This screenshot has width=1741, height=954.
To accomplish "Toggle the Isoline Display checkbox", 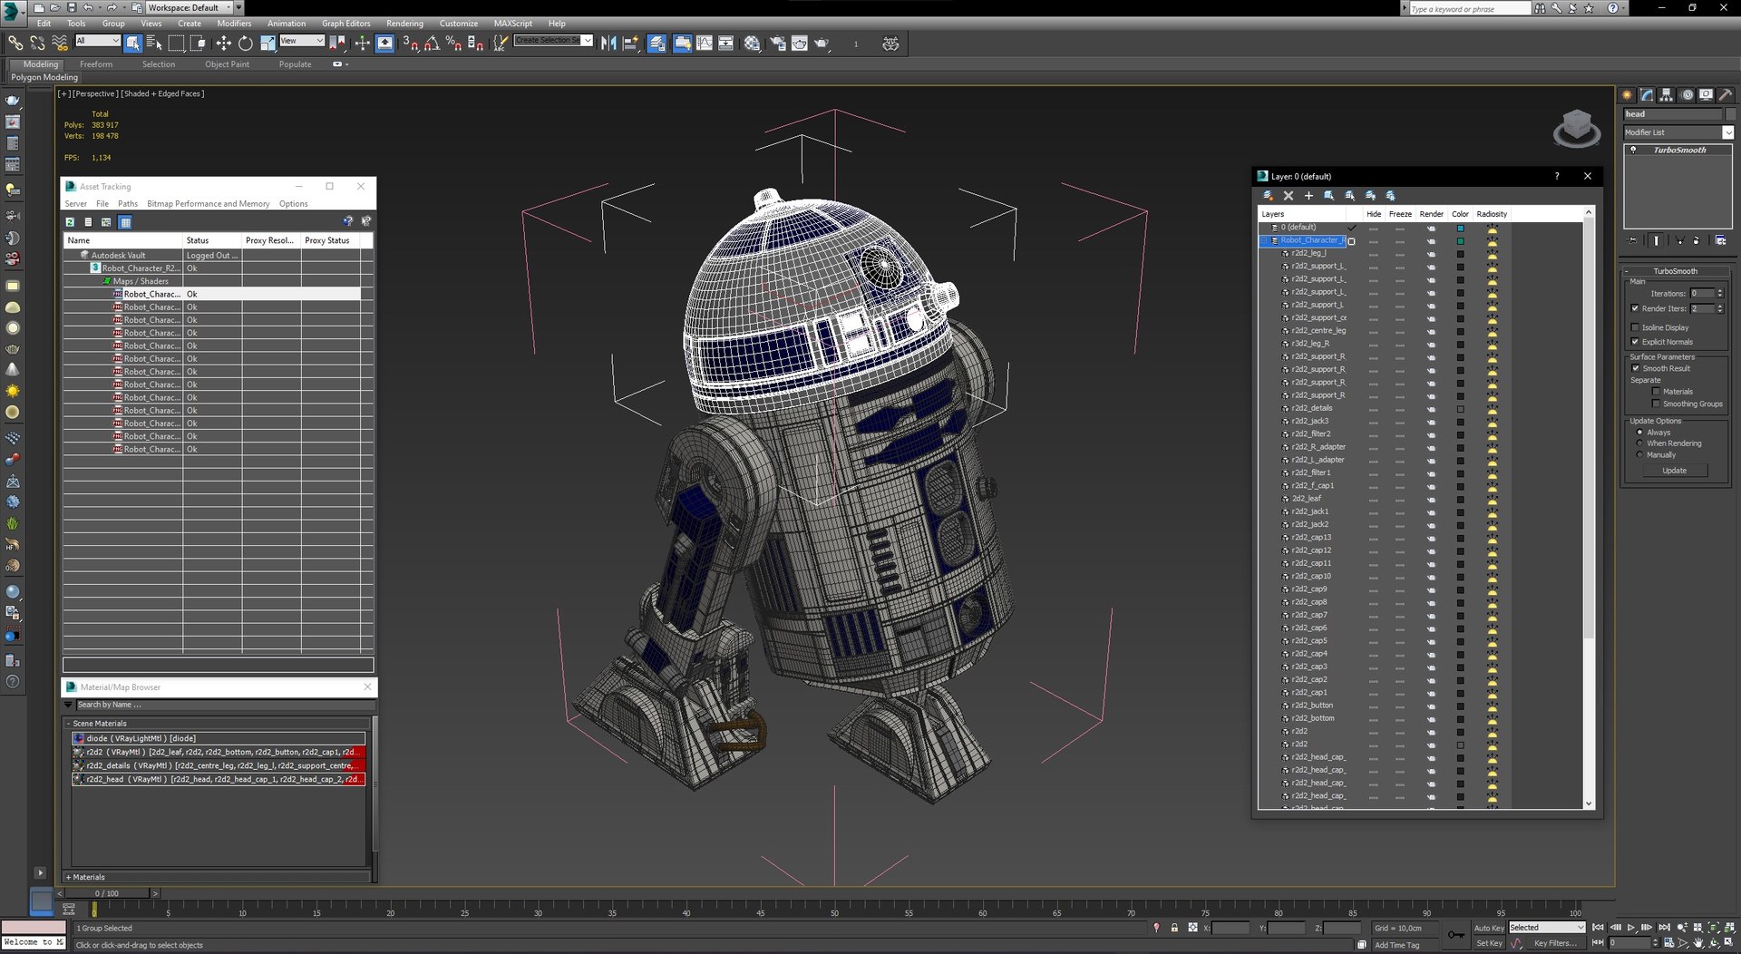I will tap(1635, 327).
